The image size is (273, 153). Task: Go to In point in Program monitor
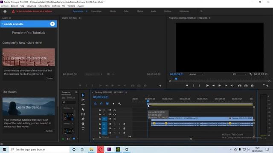[x=207, y=85]
